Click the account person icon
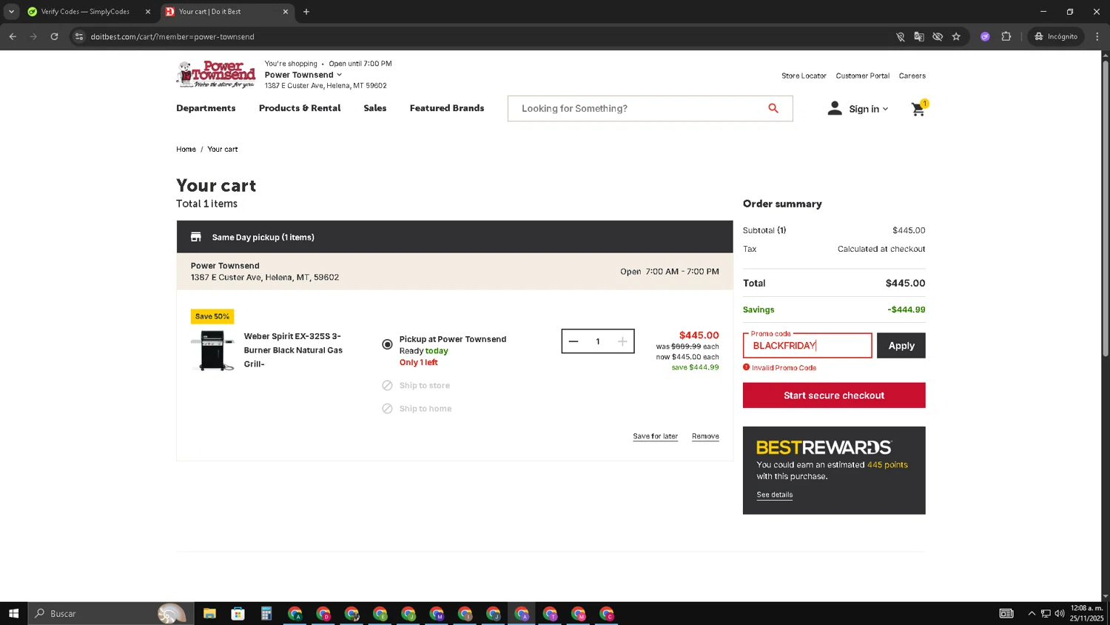This screenshot has width=1110, height=625. pos(835,108)
